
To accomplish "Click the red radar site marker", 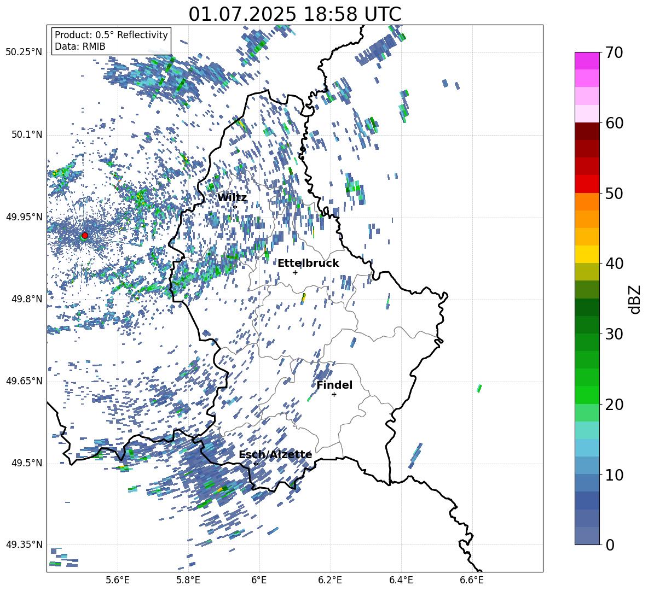I will click(85, 235).
